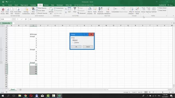175x98 pixels.
Task: Select the Columns radio button
Action: [73, 42]
